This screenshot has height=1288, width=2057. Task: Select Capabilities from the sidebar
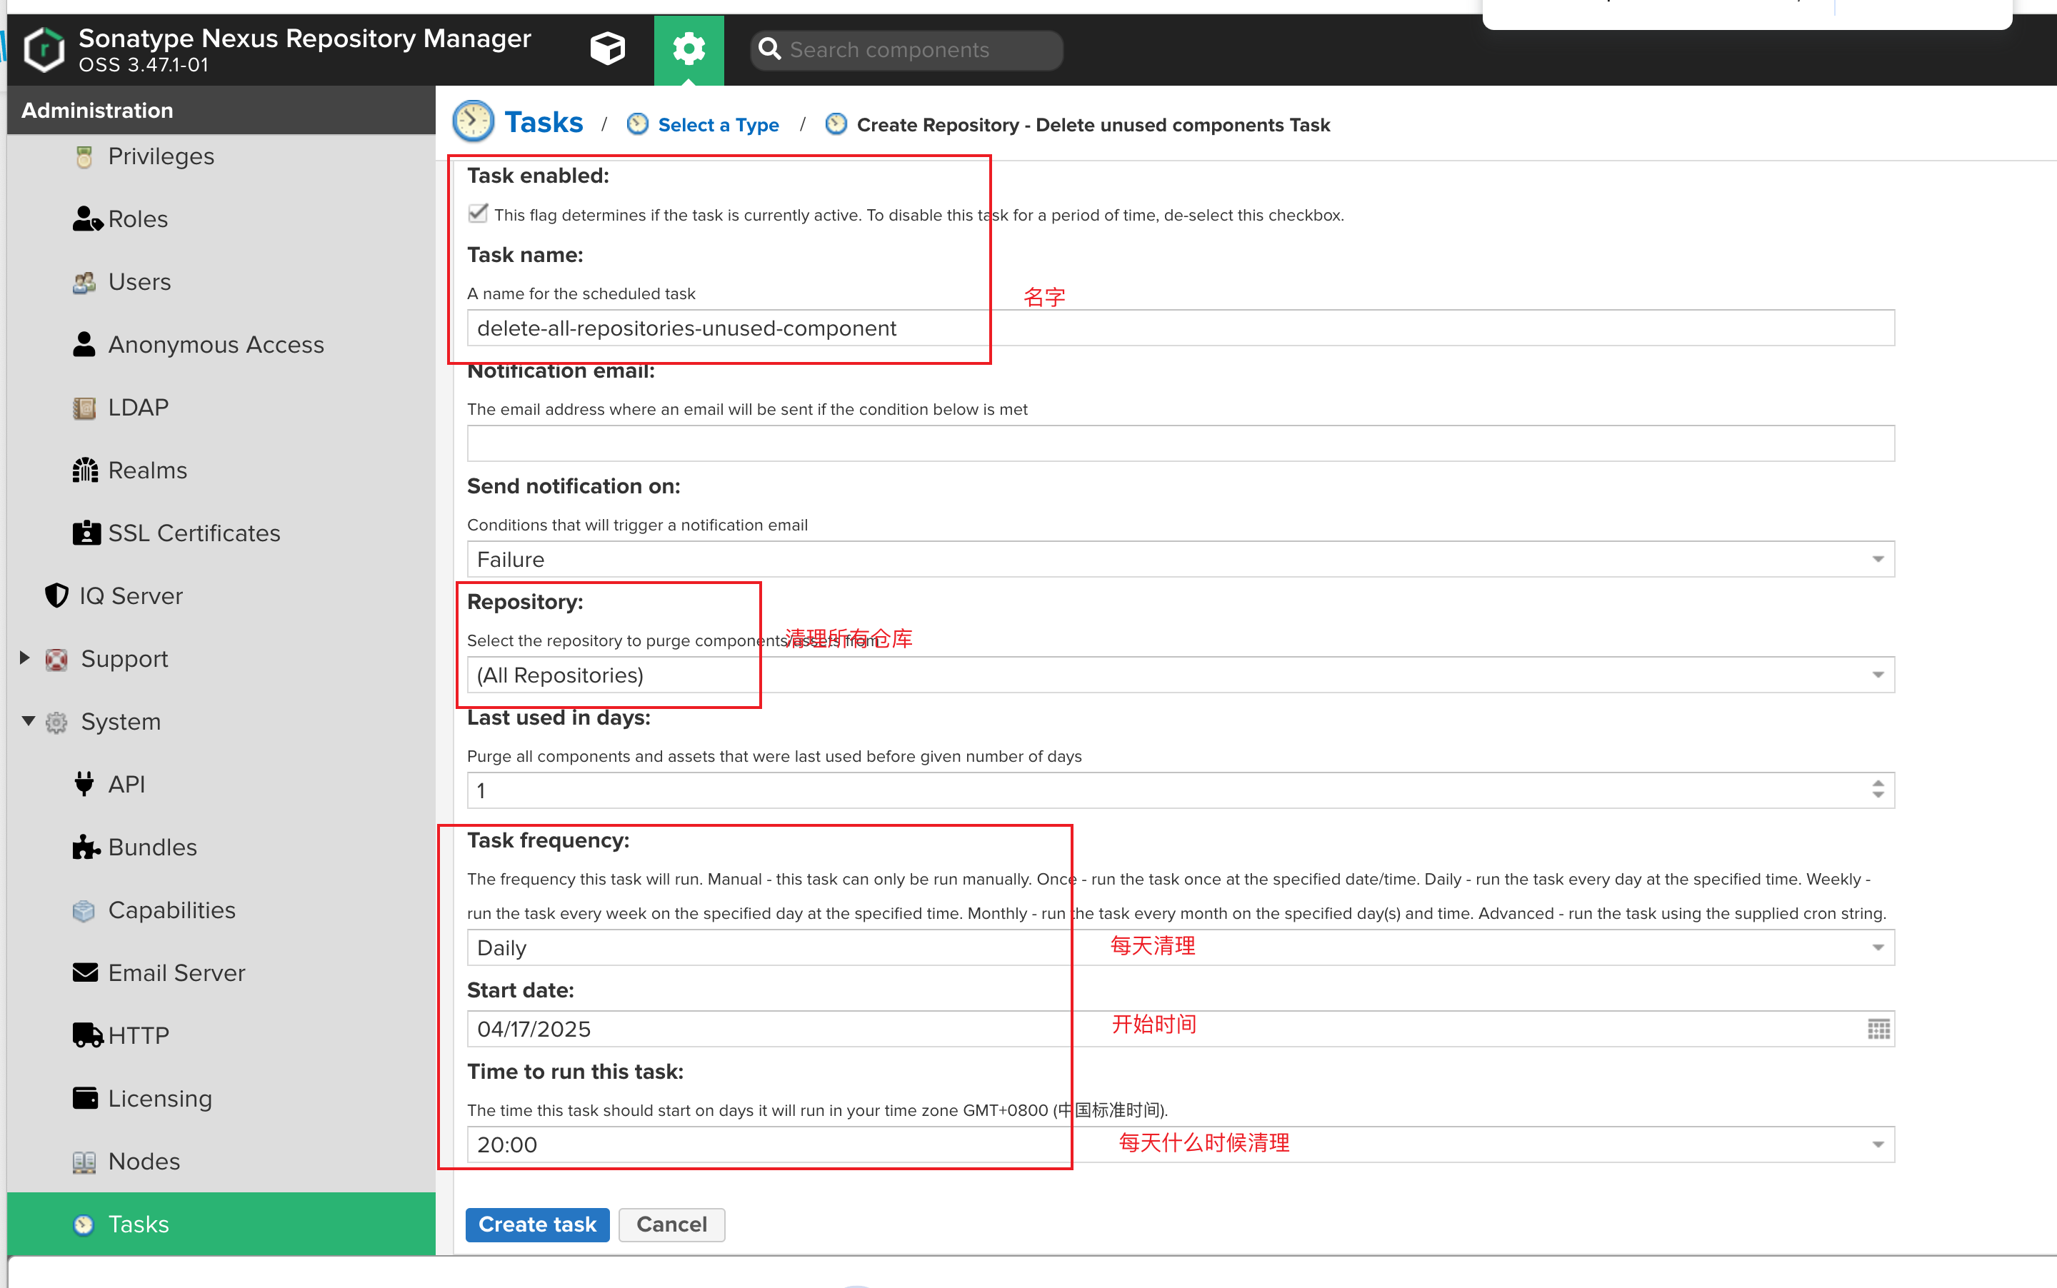[x=171, y=909]
